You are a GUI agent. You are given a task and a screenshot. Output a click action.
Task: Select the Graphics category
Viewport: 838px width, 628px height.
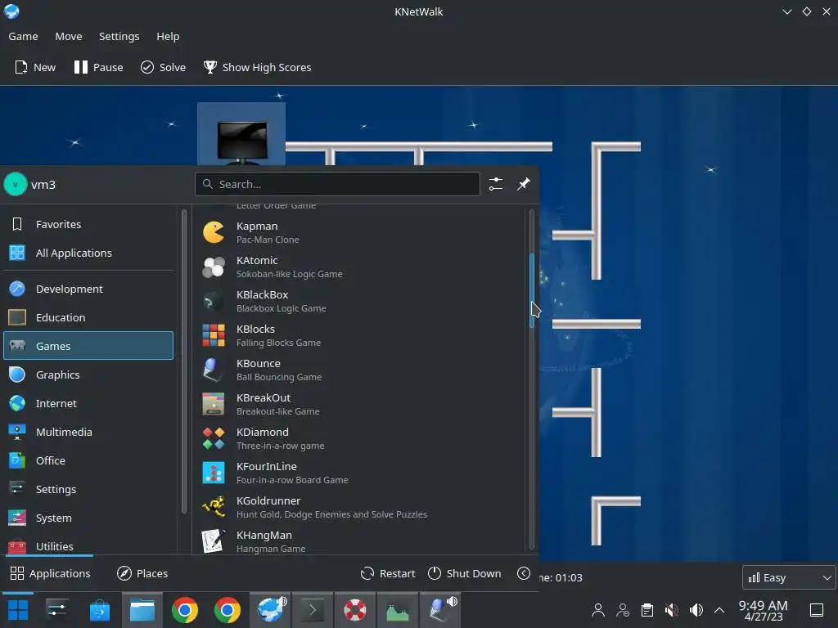click(88, 375)
